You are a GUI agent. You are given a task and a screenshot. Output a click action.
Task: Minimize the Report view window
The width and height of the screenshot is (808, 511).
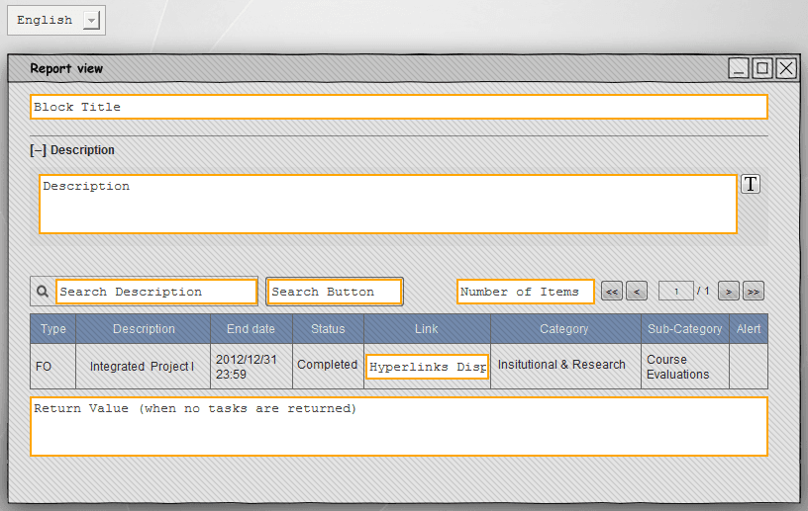739,68
